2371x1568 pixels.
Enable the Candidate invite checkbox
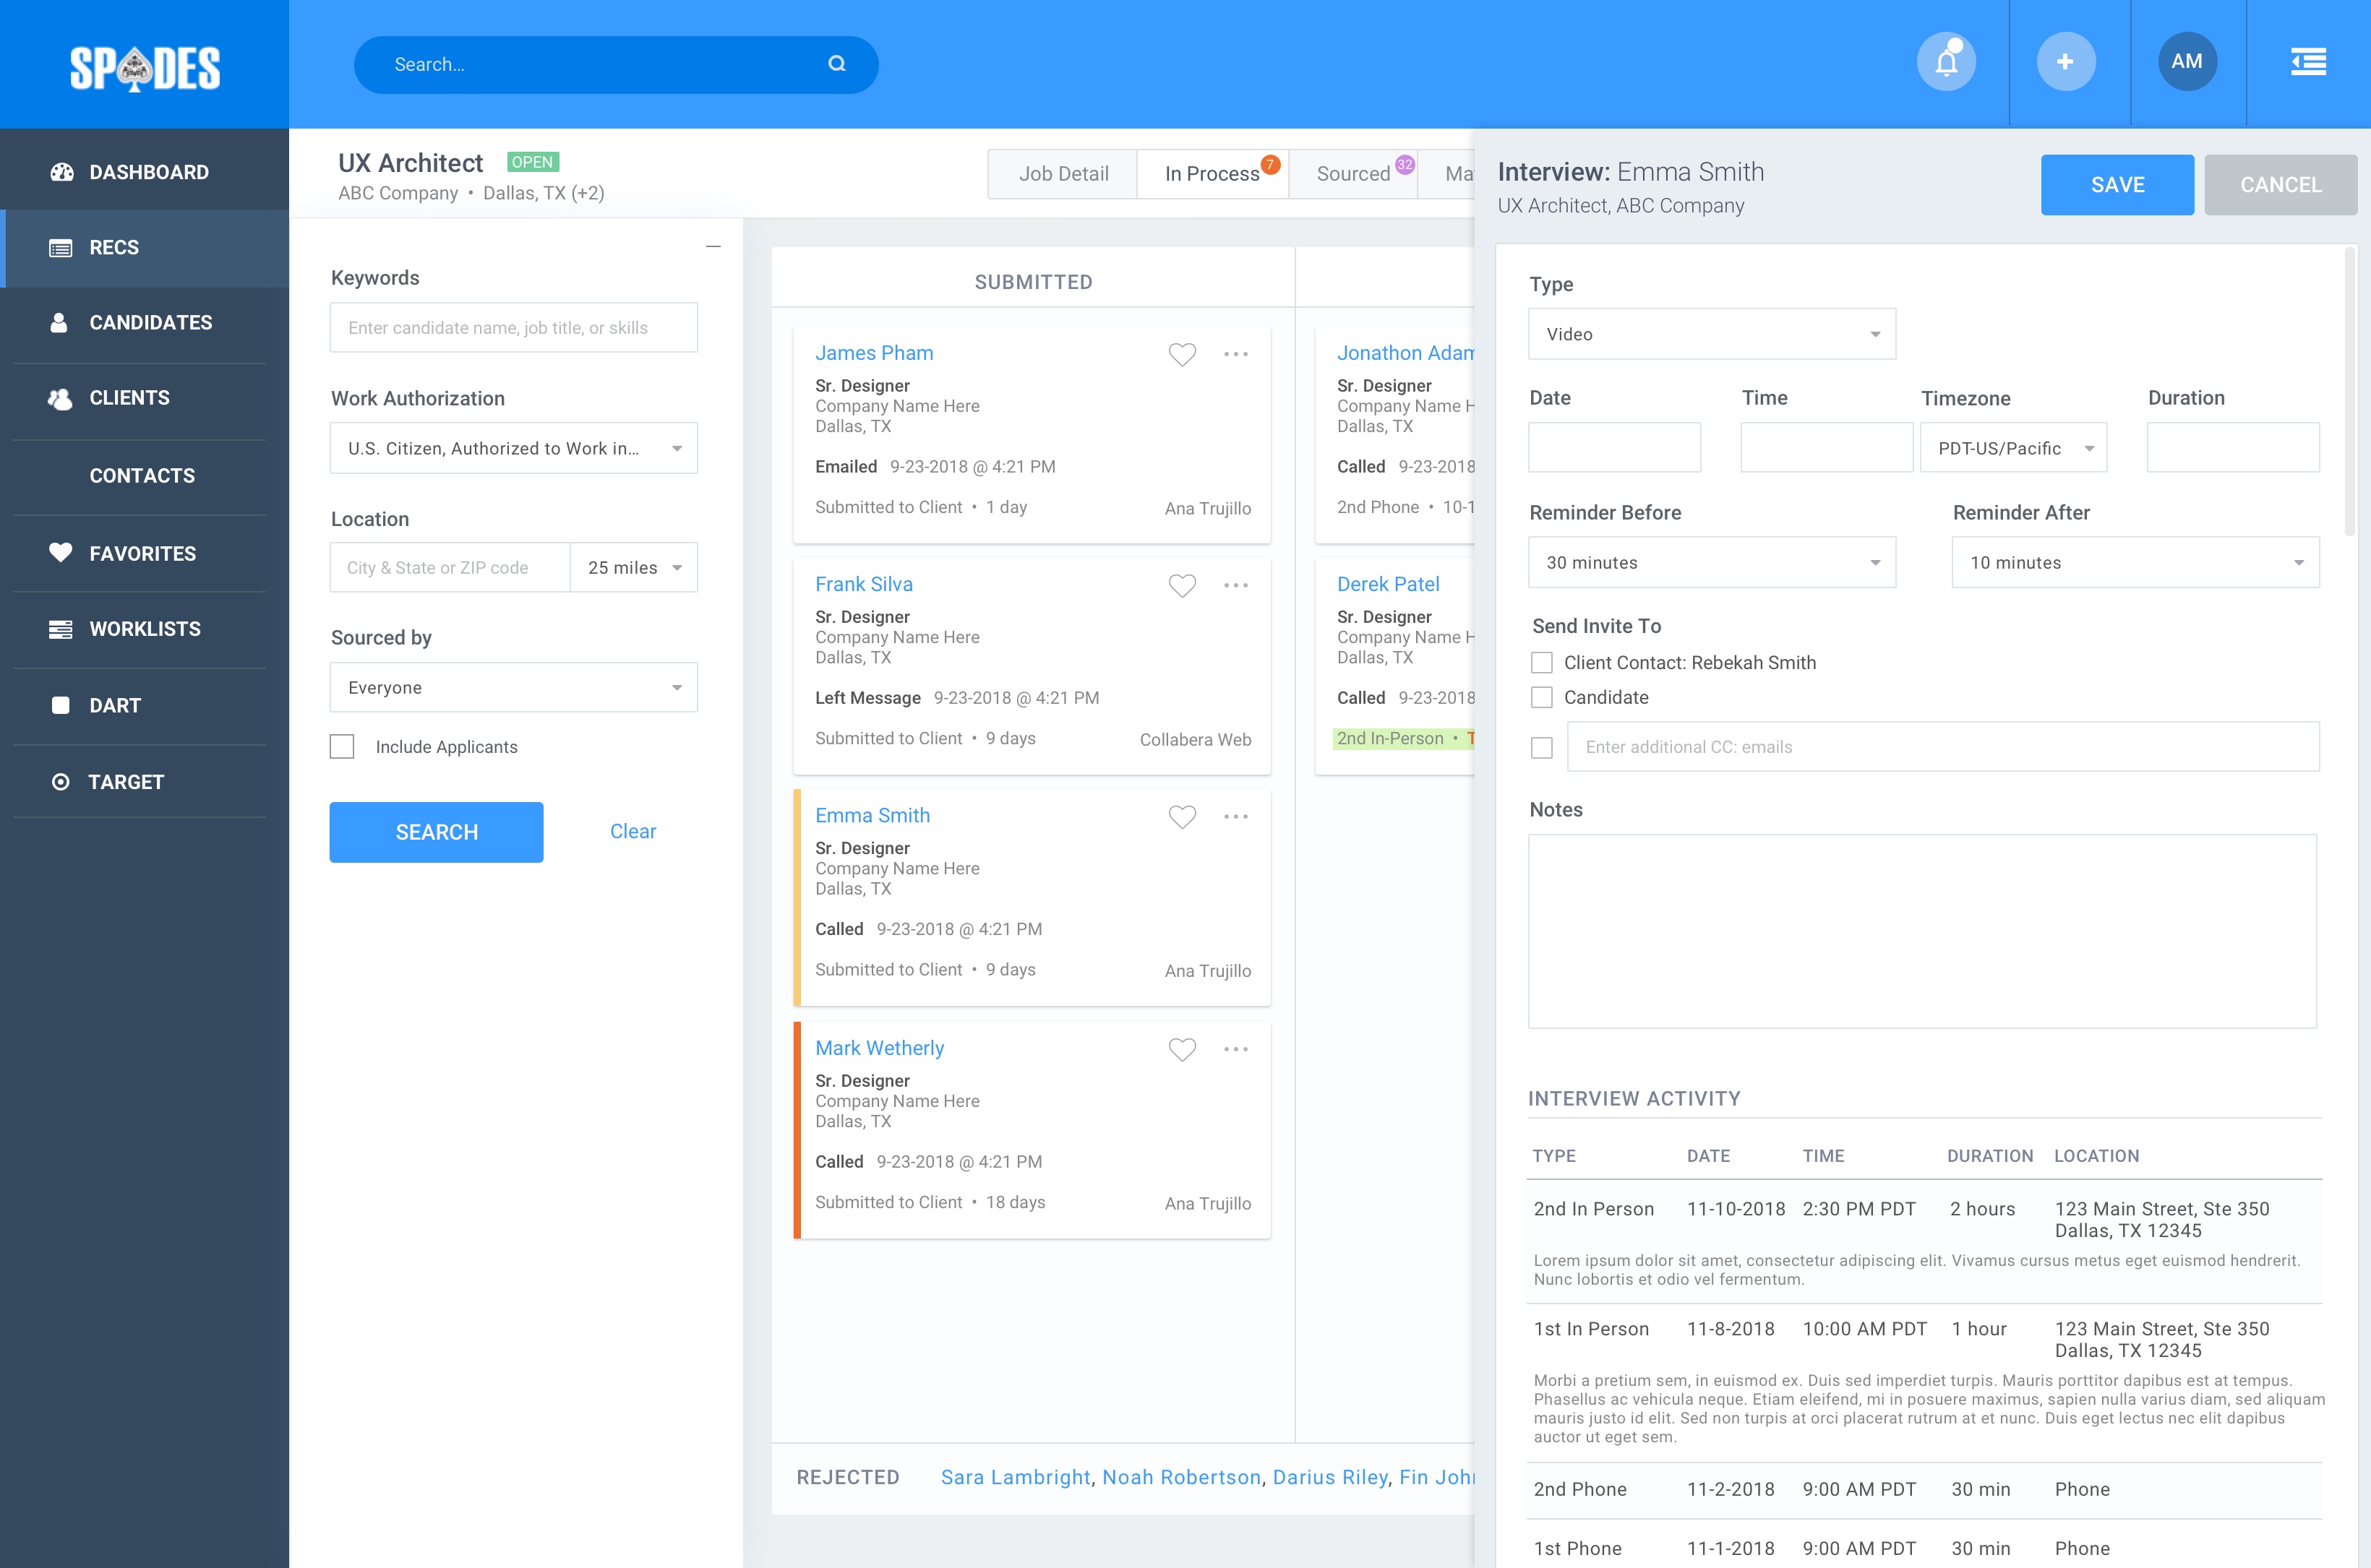[x=1542, y=698]
